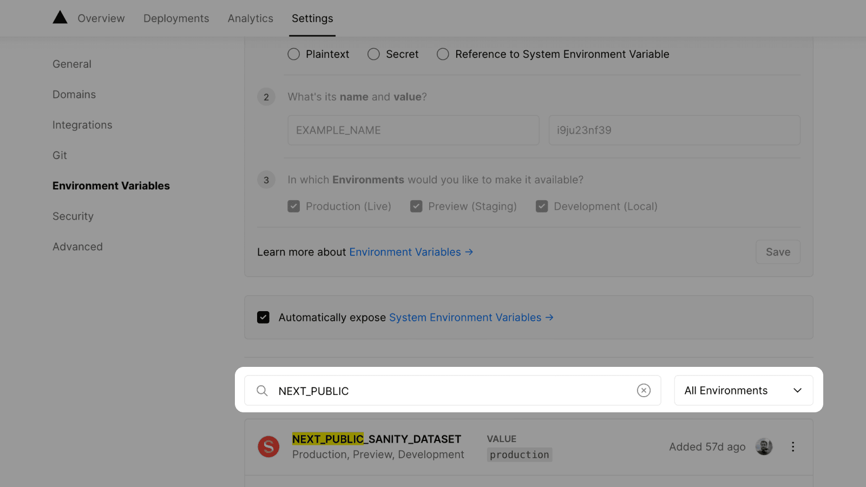Focus the EXAMPLE_NAME name input field
Screen dimensions: 866x487
click(413, 130)
